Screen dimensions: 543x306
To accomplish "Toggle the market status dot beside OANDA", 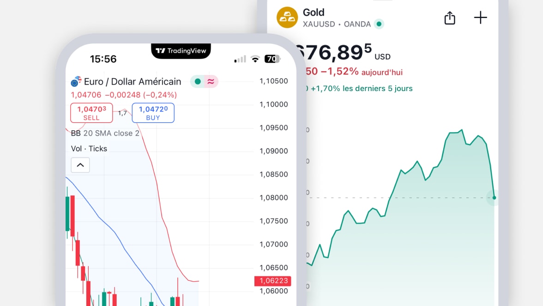I will coord(379,24).
